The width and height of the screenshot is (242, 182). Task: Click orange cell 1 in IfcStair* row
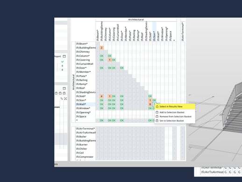(150, 100)
